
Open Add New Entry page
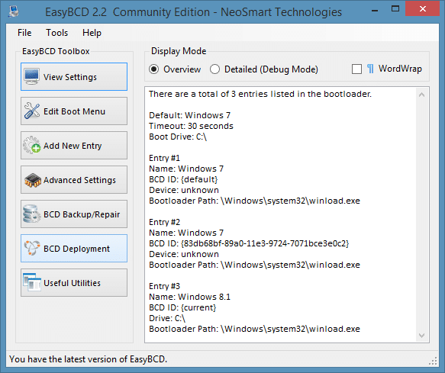74,146
